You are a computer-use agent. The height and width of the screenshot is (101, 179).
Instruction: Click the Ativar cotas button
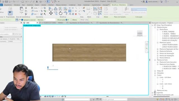coord(84,20)
